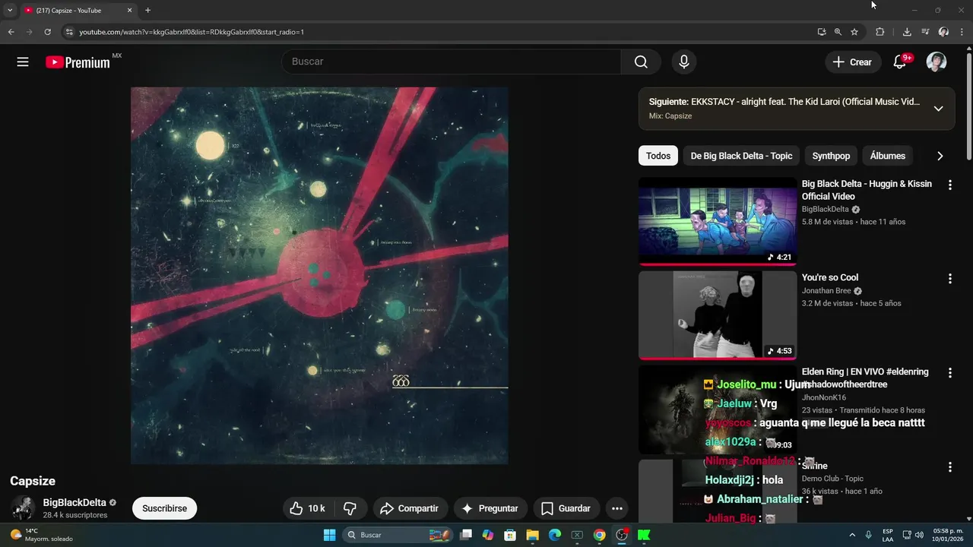This screenshot has width=973, height=547.
Task: Show hidden system tray icons chevron
Action: pyautogui.click(x=852, y=535)
